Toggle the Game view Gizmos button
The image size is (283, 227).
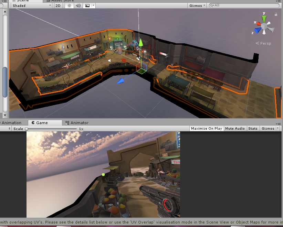click(x=268, y=128)
